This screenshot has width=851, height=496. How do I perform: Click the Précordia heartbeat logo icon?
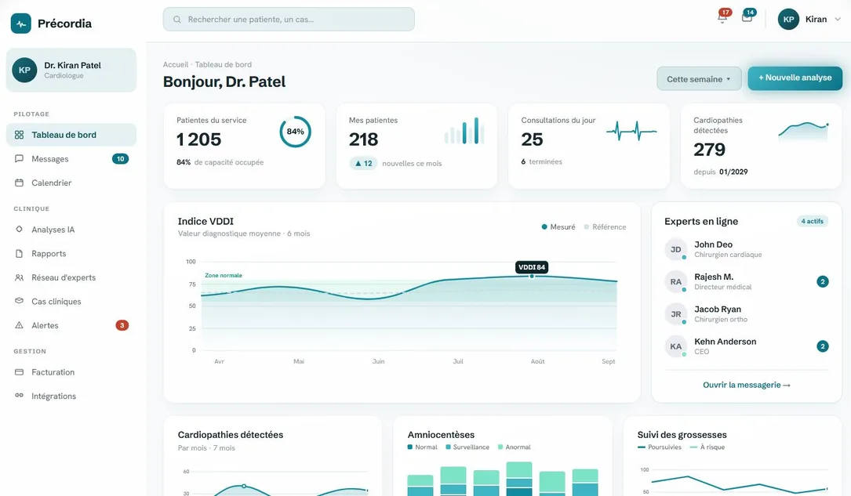(20, 24)
